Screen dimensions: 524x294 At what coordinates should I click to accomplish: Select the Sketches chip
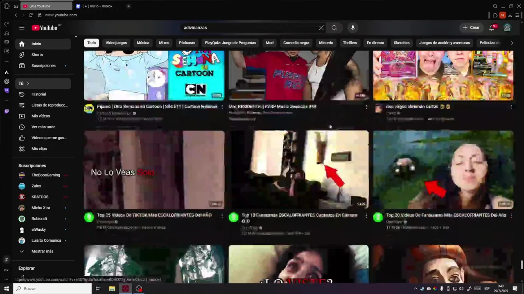[x=402, y=43]
